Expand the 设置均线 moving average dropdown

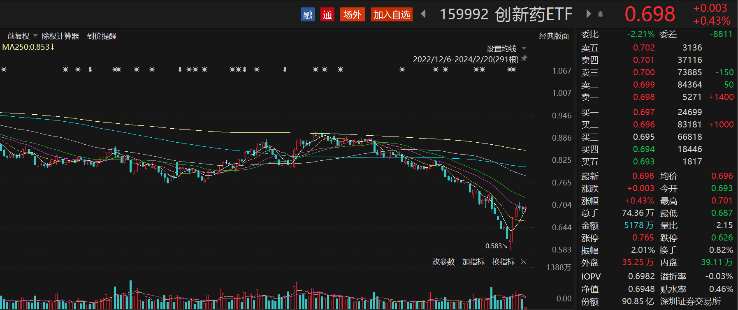[506, 49]
